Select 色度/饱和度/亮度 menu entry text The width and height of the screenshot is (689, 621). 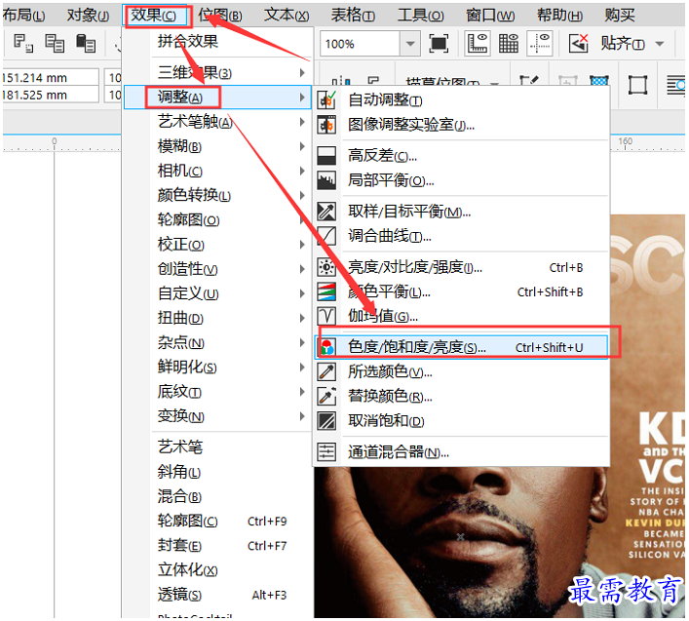417,347
